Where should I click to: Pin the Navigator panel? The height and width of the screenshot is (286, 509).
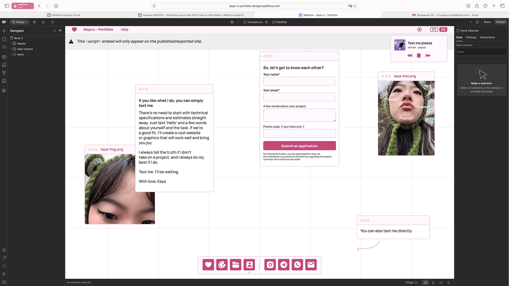[60, 31]
